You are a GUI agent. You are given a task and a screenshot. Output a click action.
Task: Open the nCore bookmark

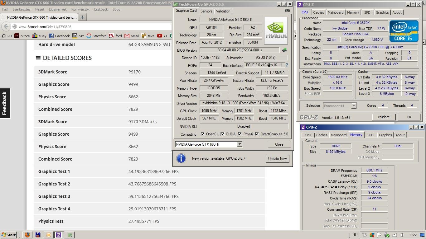click(x=22, y=36)
